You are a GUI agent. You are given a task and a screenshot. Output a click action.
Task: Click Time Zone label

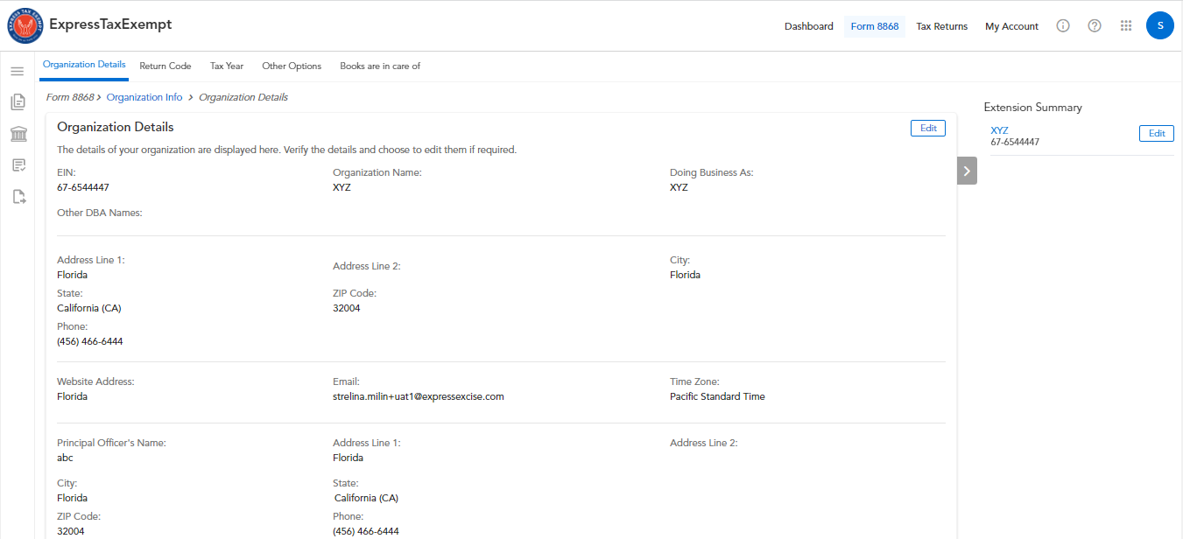pyautogui.click(x=694, y=381)
